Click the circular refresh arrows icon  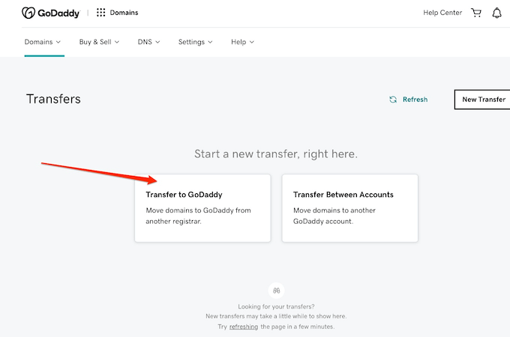pyautogui.click(x=392, y=100)
